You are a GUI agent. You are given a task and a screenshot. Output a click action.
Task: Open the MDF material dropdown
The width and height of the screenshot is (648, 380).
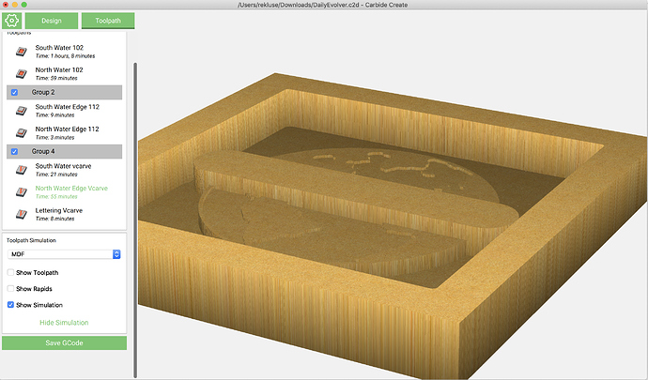(64, 254)
